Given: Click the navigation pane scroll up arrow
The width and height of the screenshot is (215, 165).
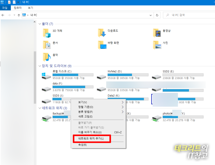Looking at the screenshot, I should click(35, 22).
